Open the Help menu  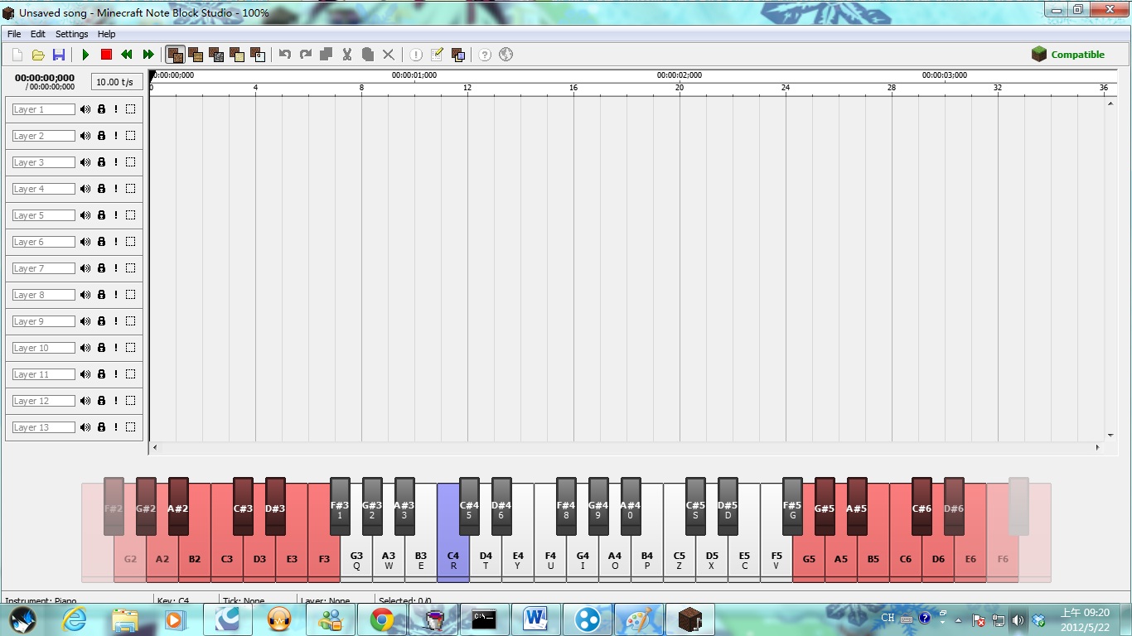pos(107,34)
